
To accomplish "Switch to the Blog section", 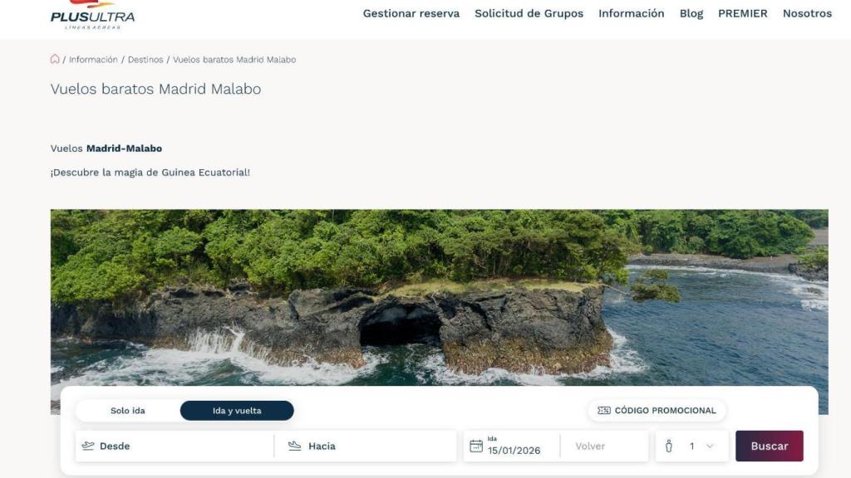I will point(691,13).
